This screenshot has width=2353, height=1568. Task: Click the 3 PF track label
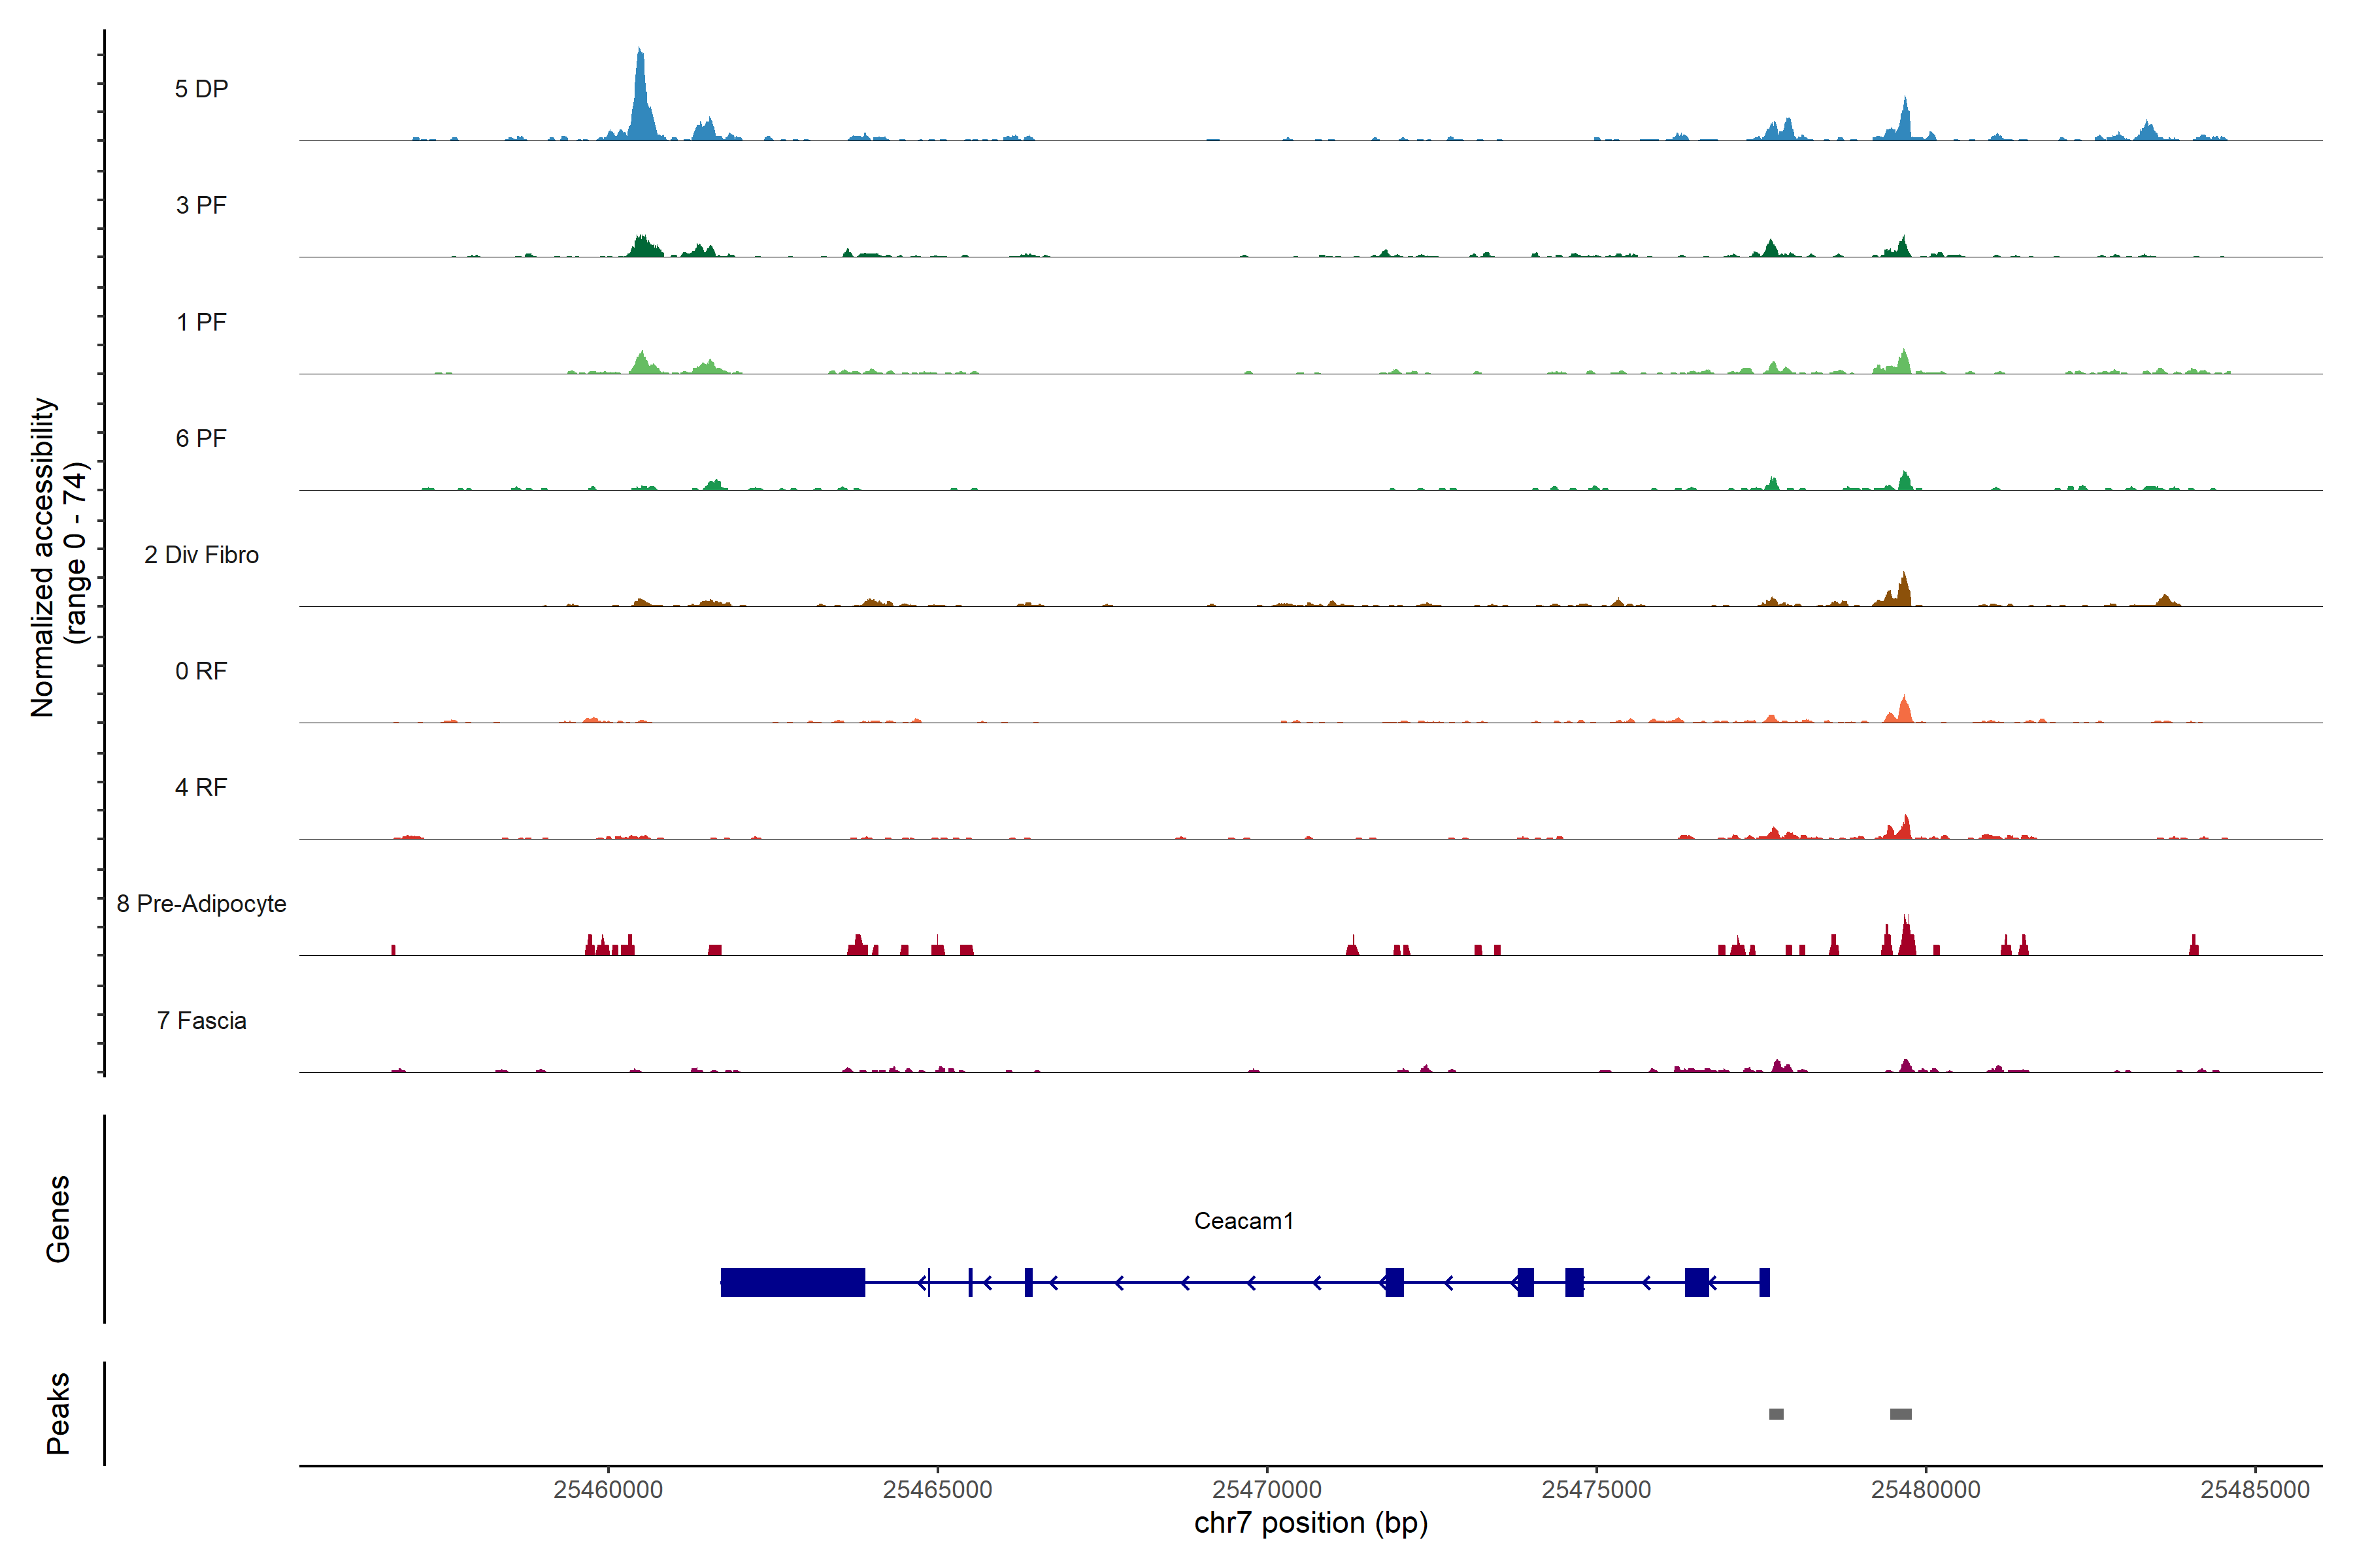click(x=201, y=205)
